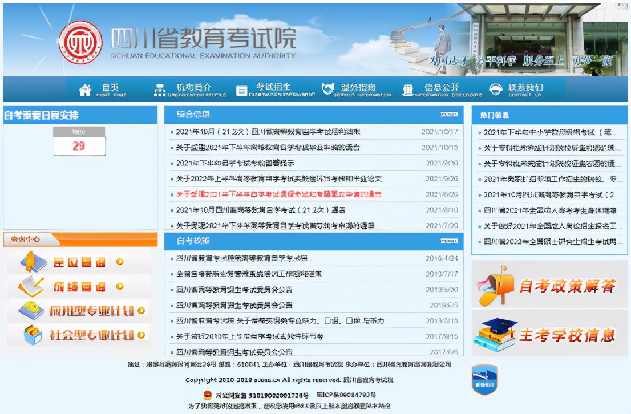Click the more button in 自考政策 header
The width and height of the screenshot is (631, 414).
click(448, 241)
